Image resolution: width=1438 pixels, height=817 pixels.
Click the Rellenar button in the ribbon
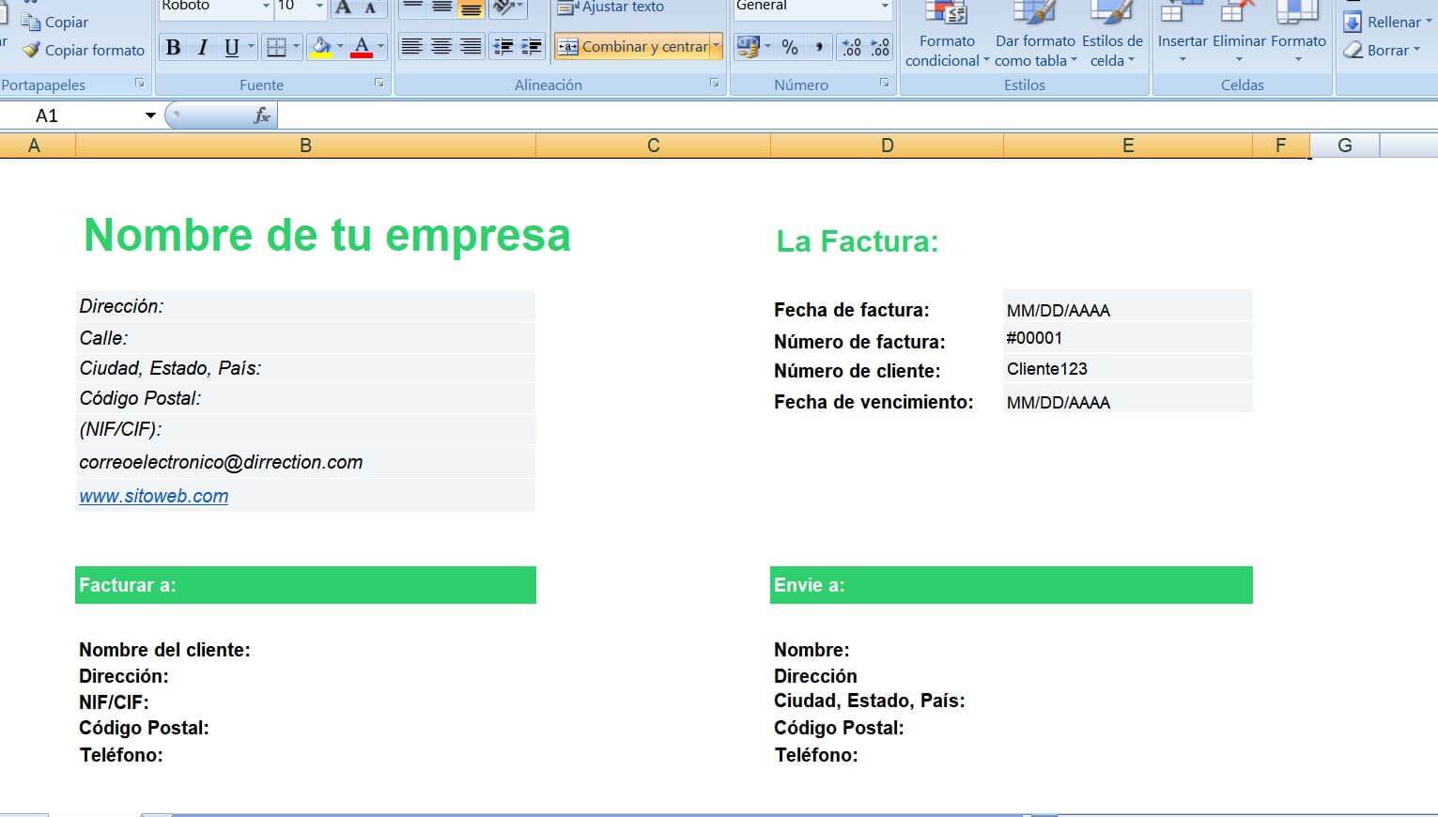coord(1388,21)
